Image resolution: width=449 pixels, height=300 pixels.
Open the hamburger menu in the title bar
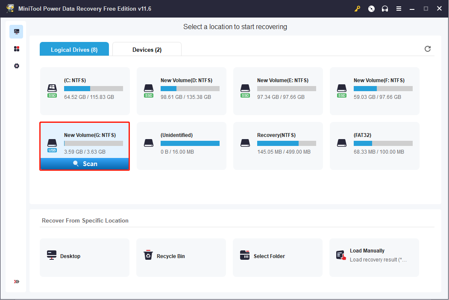pos(399,8)
